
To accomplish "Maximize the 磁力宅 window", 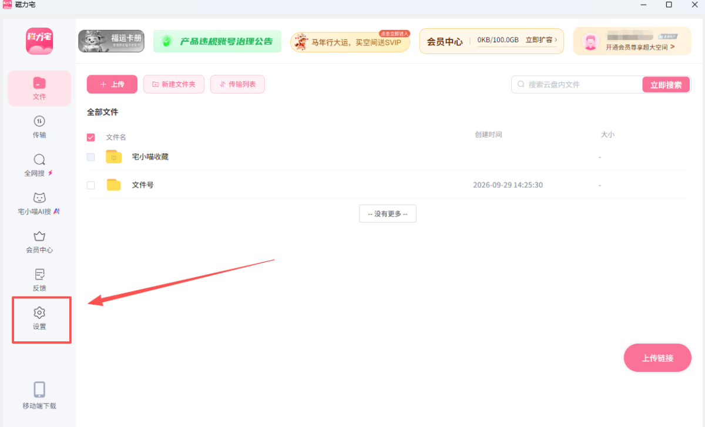I will [x=669, y=5].
